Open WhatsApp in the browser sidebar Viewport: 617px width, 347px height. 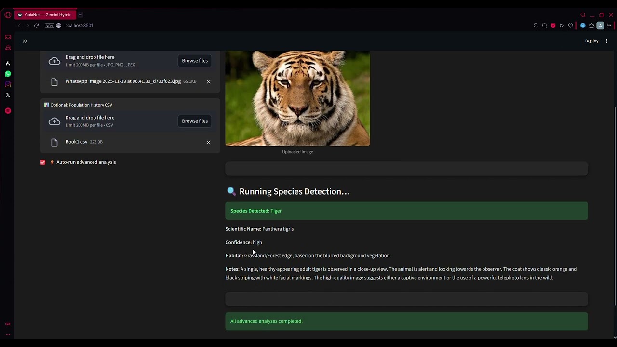8,74
